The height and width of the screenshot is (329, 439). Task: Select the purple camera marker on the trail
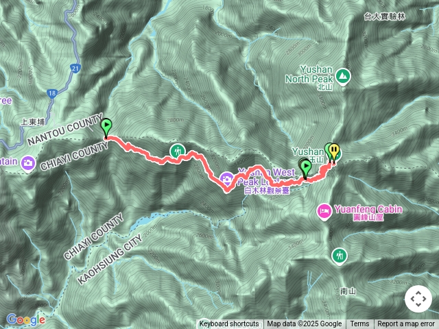tap(227, 180)
